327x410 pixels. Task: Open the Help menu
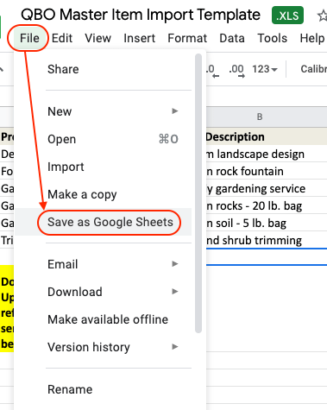point(312,38)
